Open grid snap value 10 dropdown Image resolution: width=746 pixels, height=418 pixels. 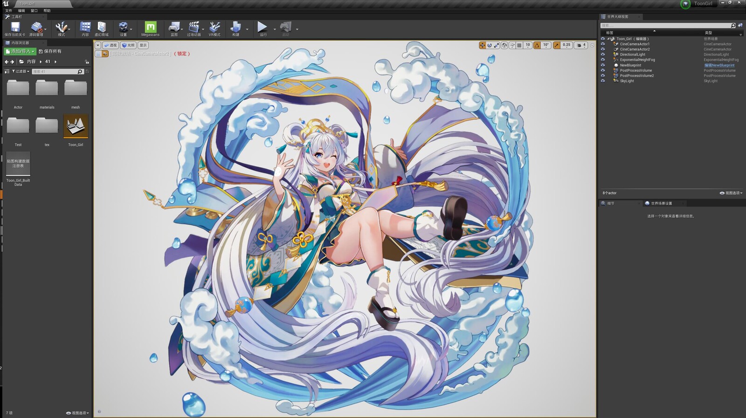(x=528, y=45)
